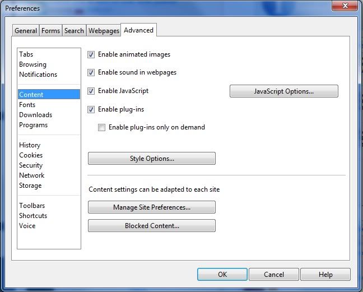This screenshot has height=292, width=363.
Task: Disable the animated images checkbox
Action: click(91, 55)
